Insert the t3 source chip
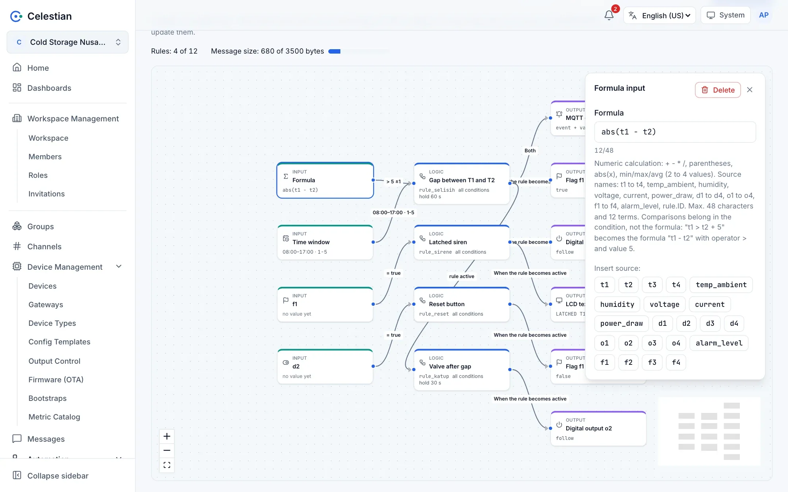 652,285
